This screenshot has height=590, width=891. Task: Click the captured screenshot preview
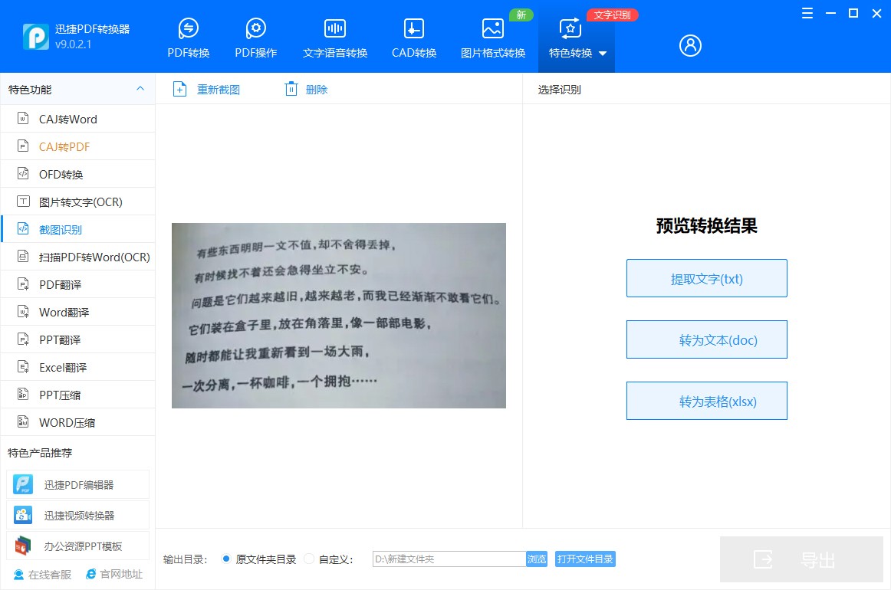338,314
